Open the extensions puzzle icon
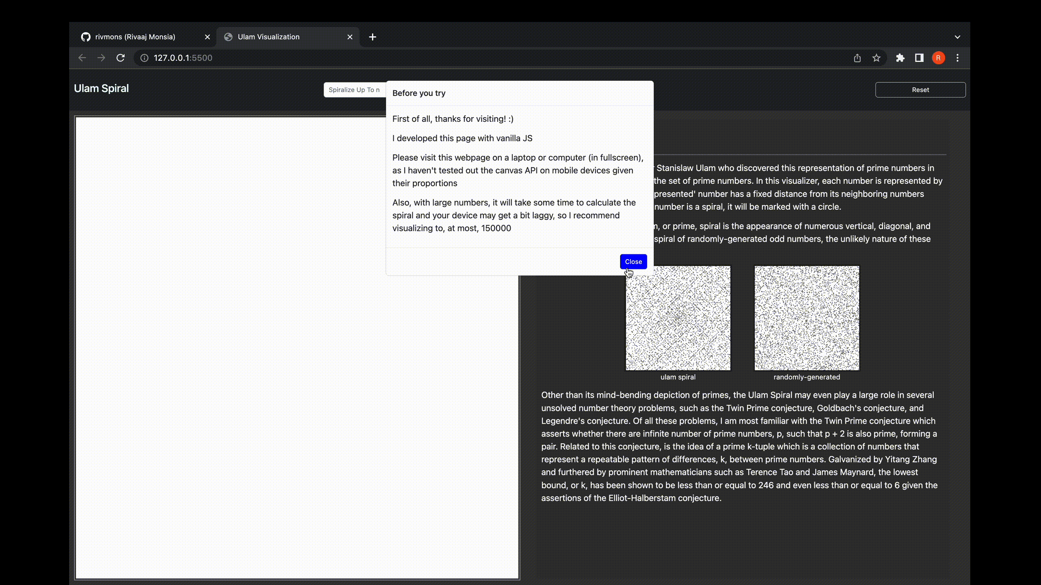The height and width of the screenshot is (585, 1041). [x=899, y=58]
